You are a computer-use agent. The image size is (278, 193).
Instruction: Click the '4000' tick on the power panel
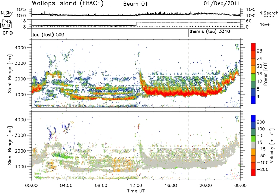[20, 48]
